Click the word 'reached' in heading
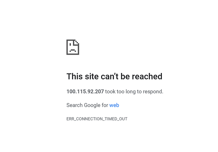This screenshot has width=218, height=152. click(x=147, y=76)
